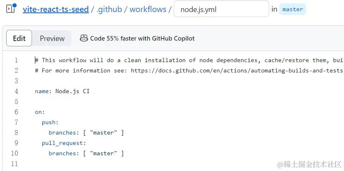Select line number 1 in gutter
Viewport: 344px width, 171px height.
coord(16,60)
